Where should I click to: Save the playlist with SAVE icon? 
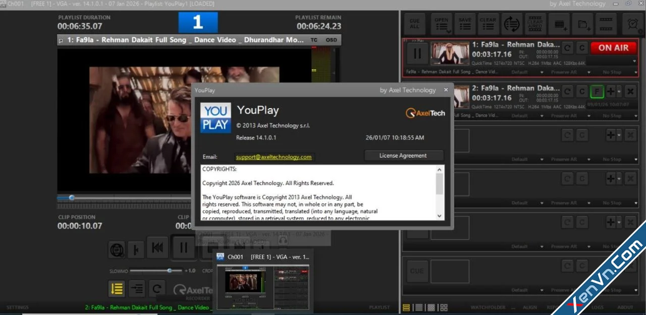point(465,24)
